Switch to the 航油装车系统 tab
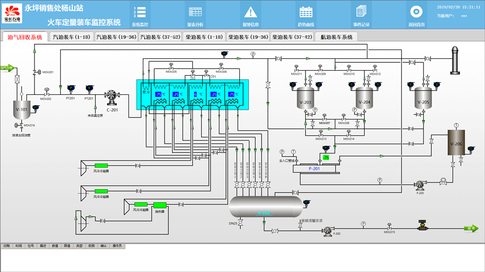Viewport: 485px width, 272px height. point(336,37)
